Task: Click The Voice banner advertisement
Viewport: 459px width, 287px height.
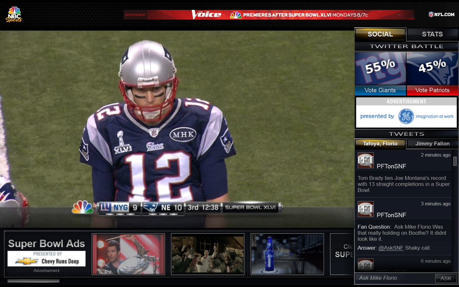Action: pyautogui.click(x=269, y=15)
